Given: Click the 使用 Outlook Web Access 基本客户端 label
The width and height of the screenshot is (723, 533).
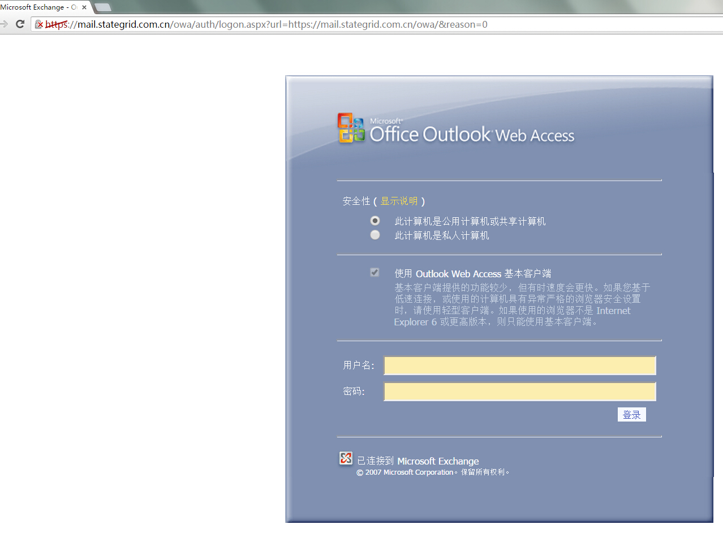Looking at the screenshot, I should pos(473,274).
